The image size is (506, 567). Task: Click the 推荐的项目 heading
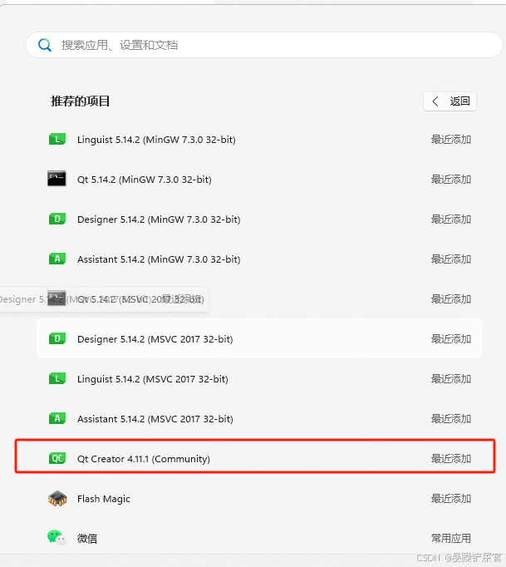81,101
